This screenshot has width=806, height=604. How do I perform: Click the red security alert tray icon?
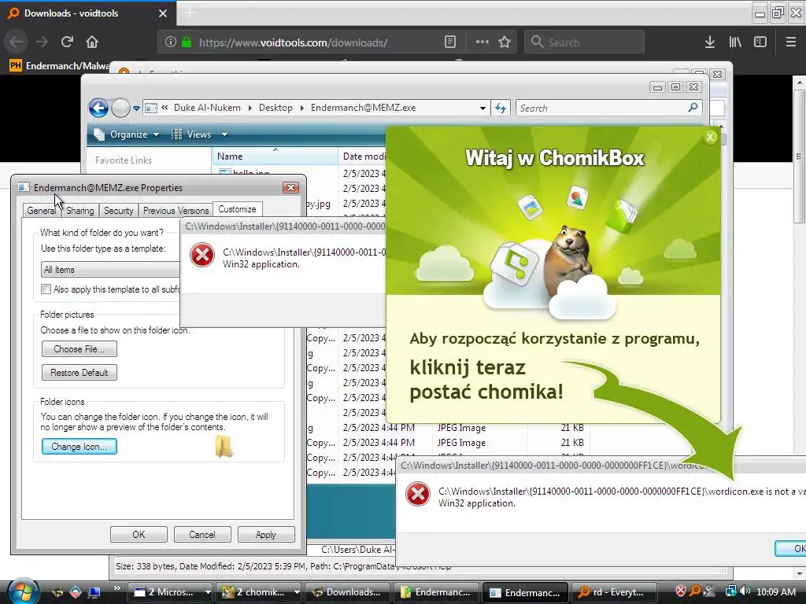point(681,591)
